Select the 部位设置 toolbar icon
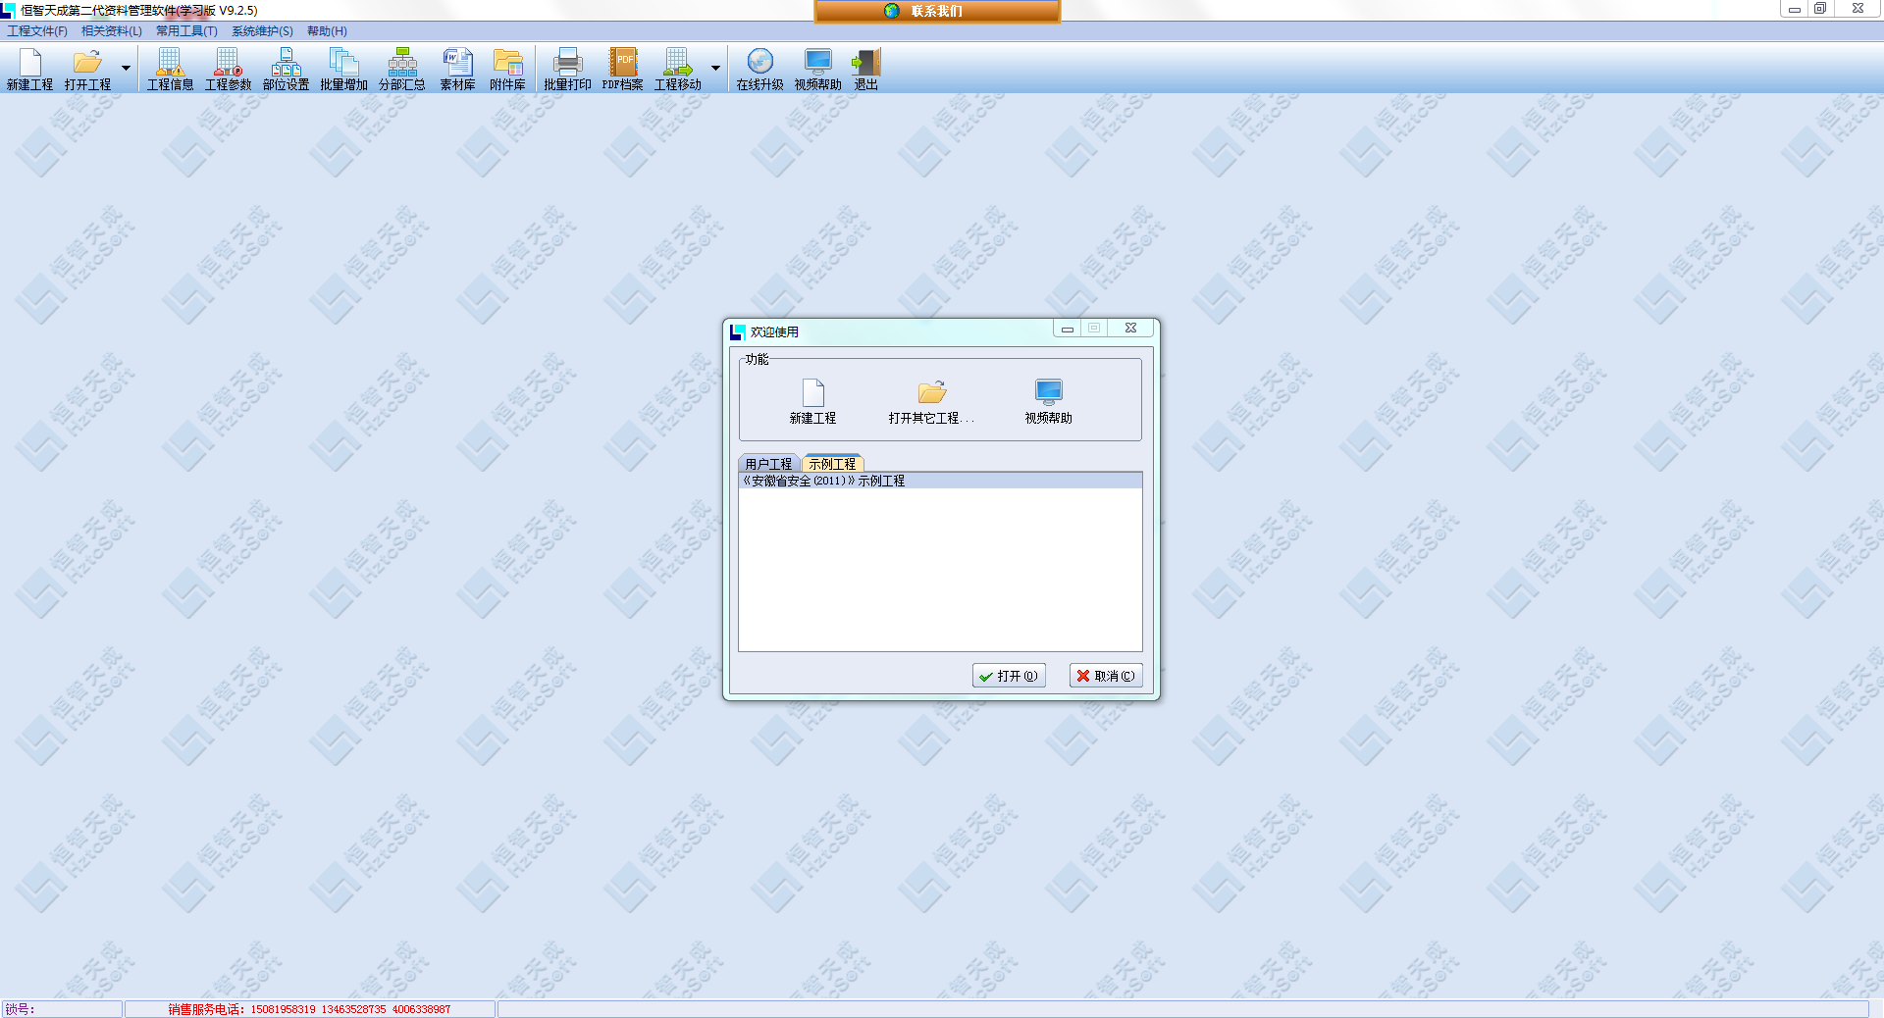This screenshot has height=1018, width=1884. coord(286,70)
